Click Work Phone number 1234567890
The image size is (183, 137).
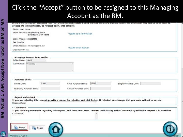click(x=32, y=39)
